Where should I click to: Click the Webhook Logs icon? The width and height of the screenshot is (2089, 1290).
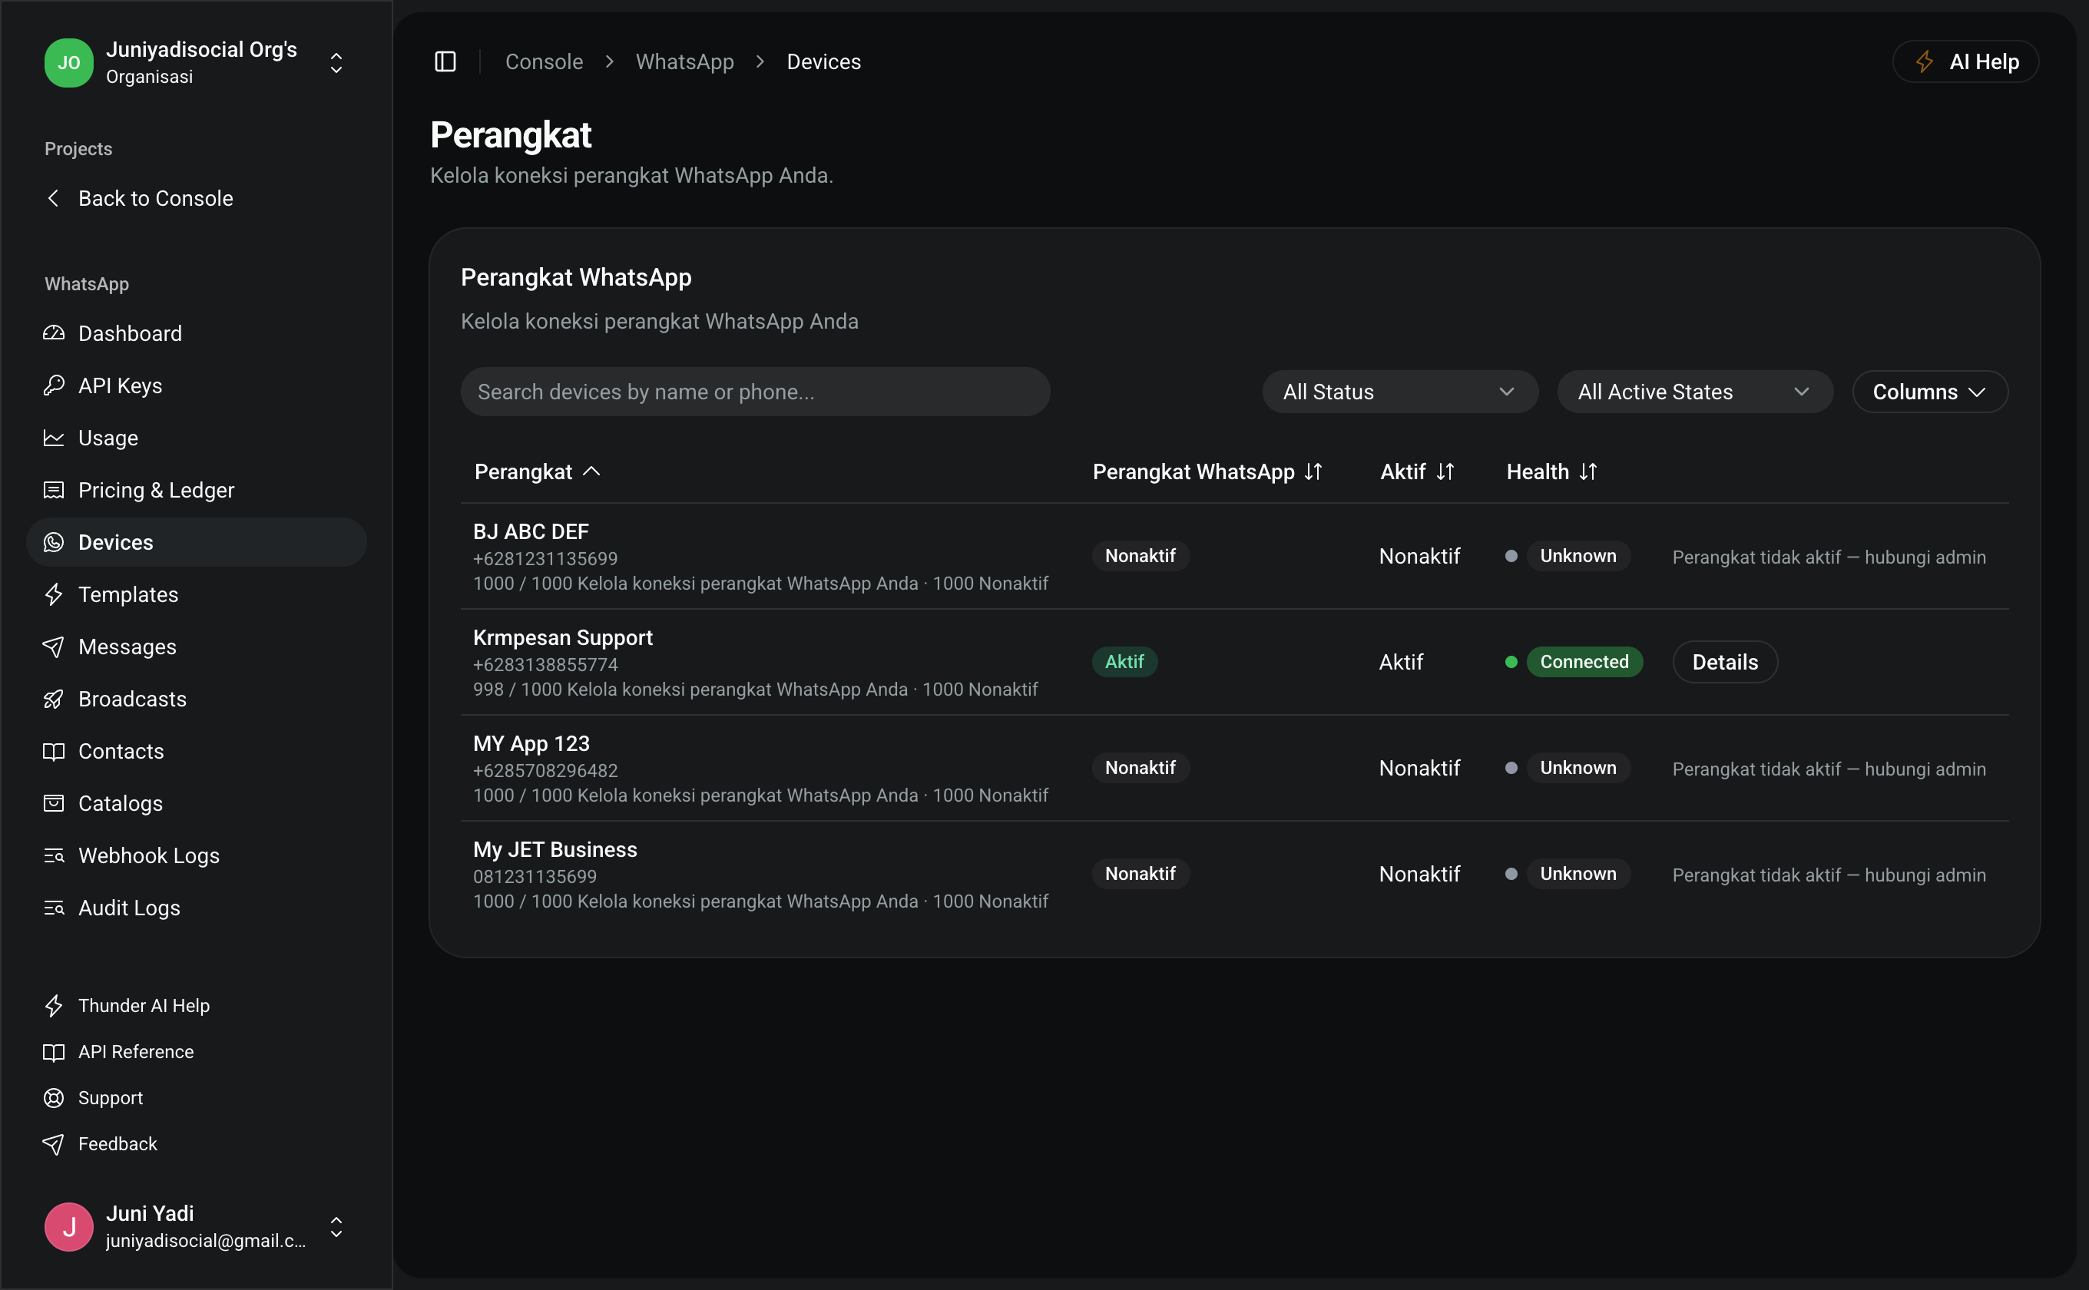click(x=54, y=855)
